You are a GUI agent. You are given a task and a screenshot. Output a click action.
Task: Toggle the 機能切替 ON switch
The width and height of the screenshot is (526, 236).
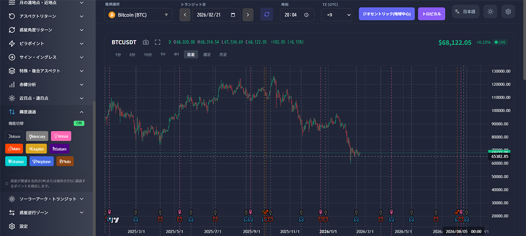click(79, 124)
